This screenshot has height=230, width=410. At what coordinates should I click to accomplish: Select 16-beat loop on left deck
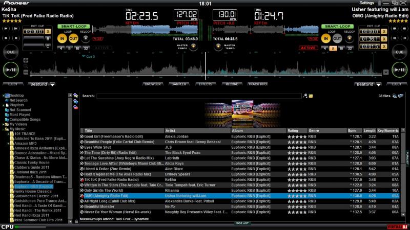(77, 49)
